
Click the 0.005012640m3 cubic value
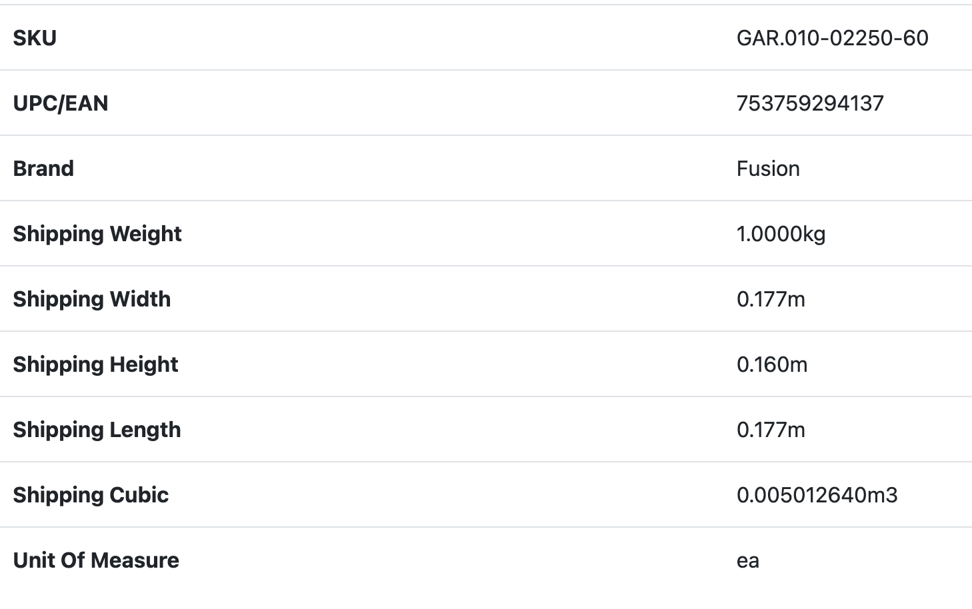[817, 495]
